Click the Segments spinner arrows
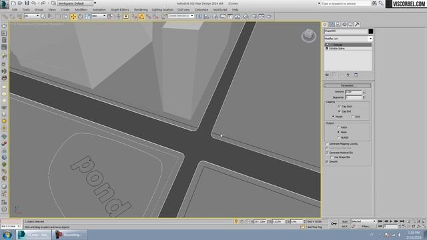 pos(364,97)
